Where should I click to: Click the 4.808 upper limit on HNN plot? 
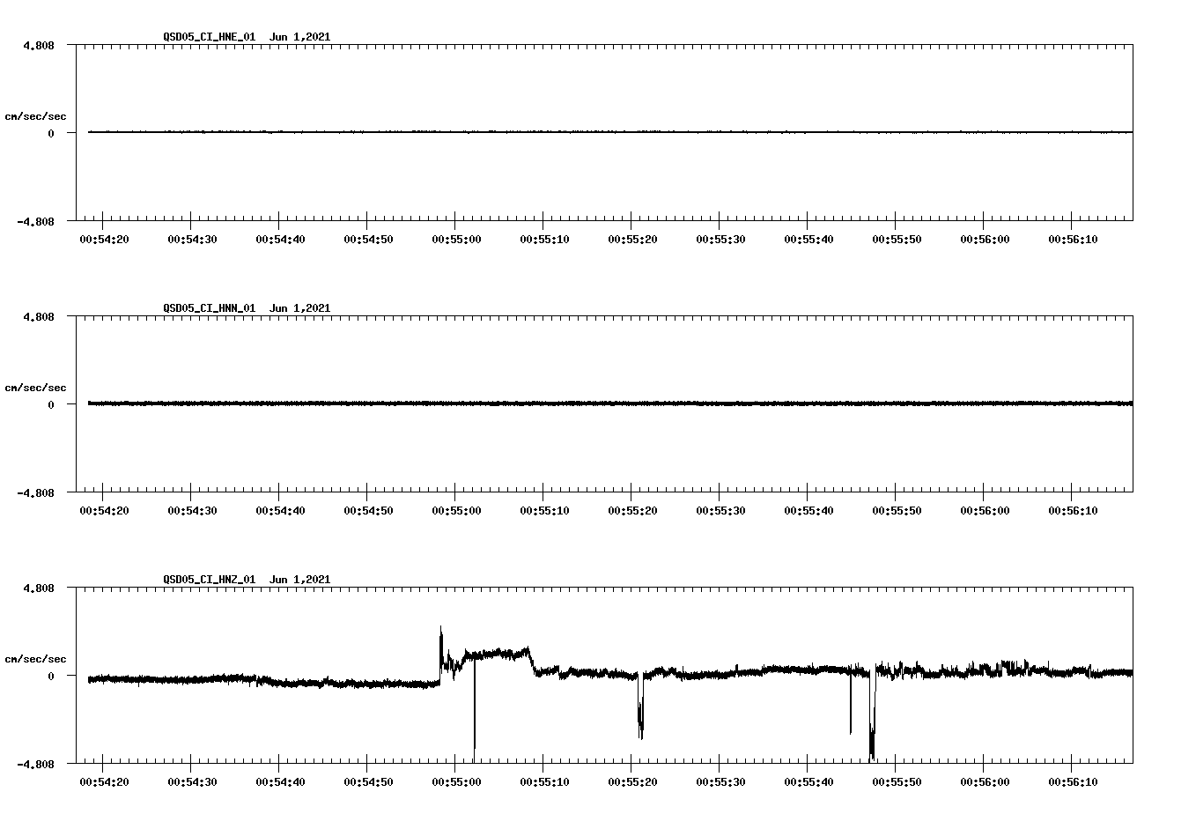pyautogui.click(x=39, y=316)
